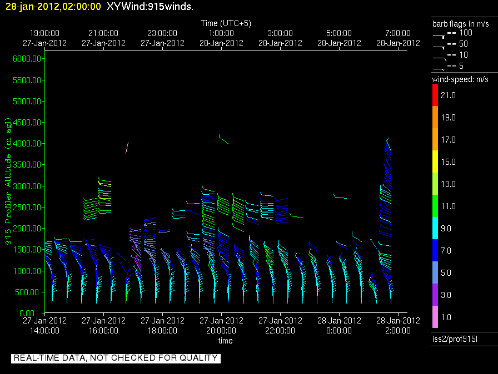Image resolution: width=498 pixels, height=374 pixels.
Task: Click the wind-speed: m/s legend heading
Action: [x=460, y=79]
